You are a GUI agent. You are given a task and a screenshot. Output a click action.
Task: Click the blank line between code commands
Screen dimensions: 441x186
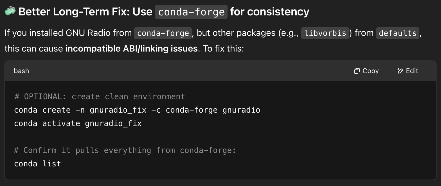point(220,137)
